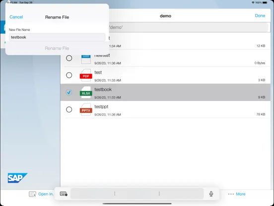274x206 pixels.
Task: Select the test PDF radio button
Action: 69,75
